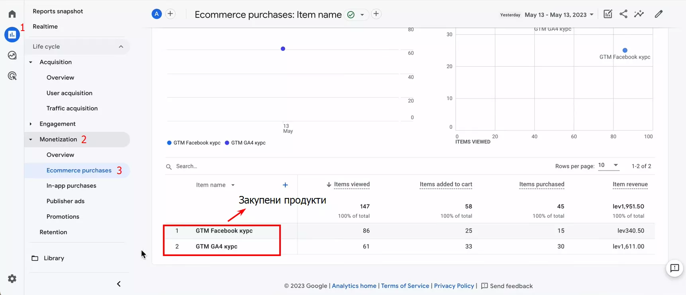Click the Send feedback icon in footer

pyautogui.click(x=484, y=286)
